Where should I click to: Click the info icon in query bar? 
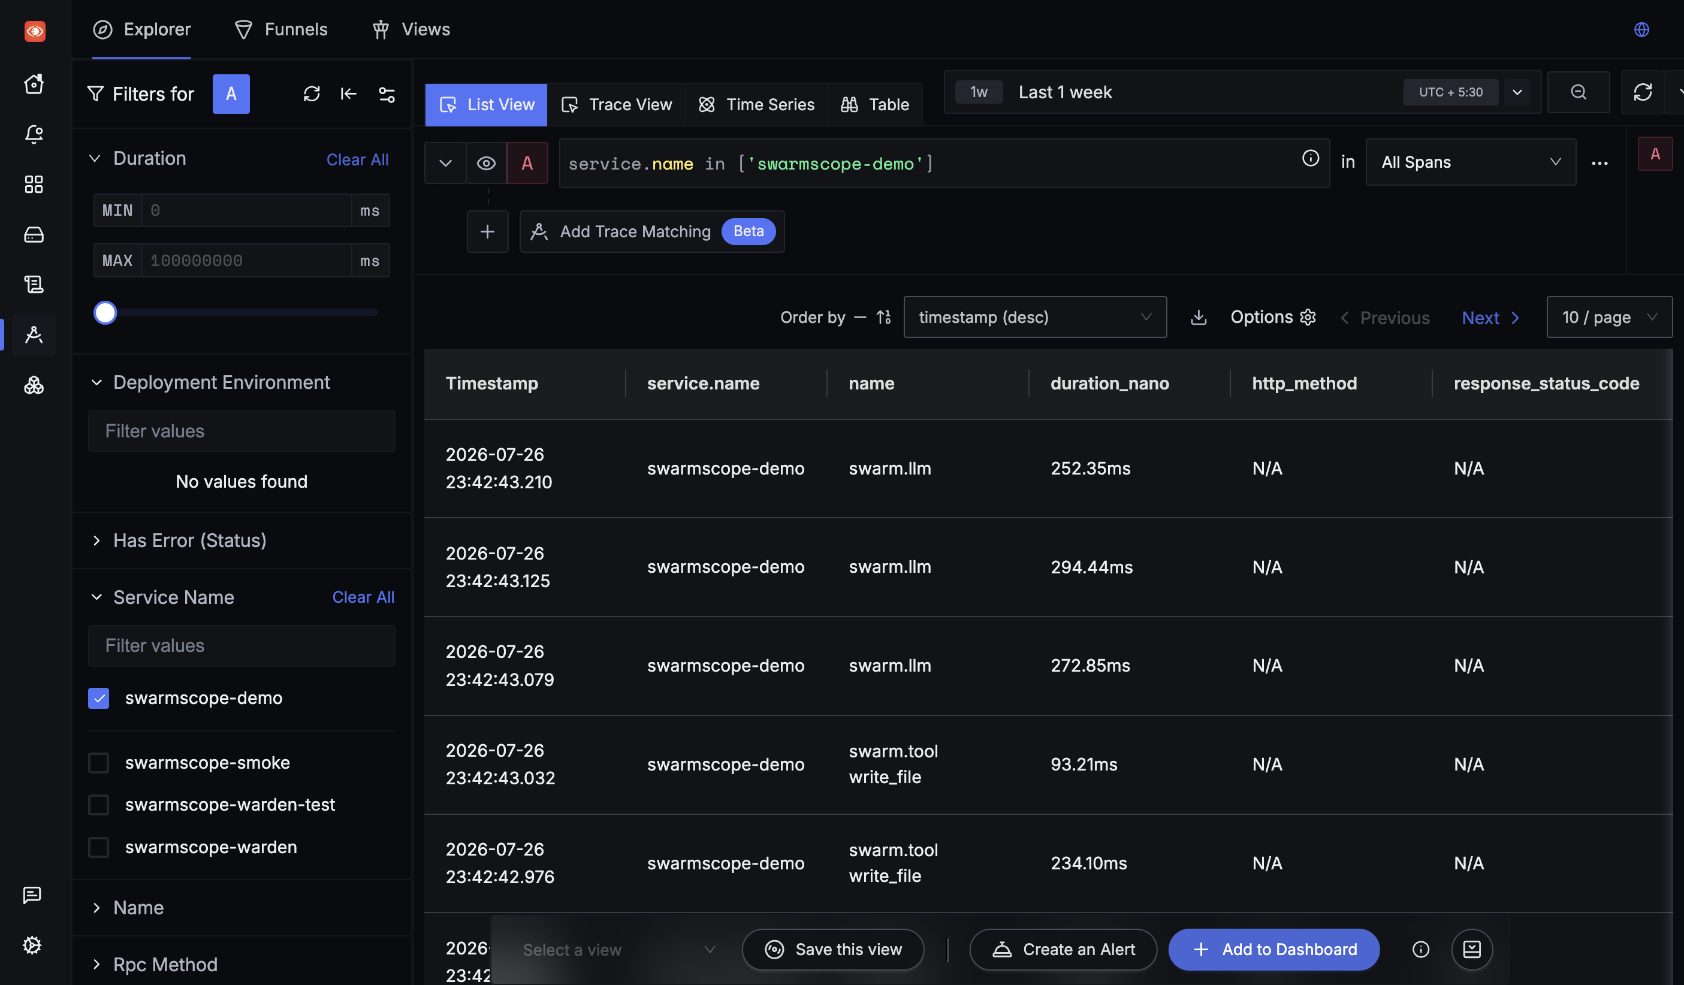(x=1311, y=158)
